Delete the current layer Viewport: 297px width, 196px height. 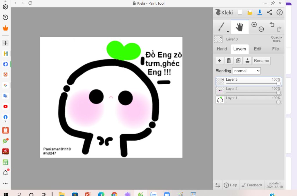click(229, 61)
